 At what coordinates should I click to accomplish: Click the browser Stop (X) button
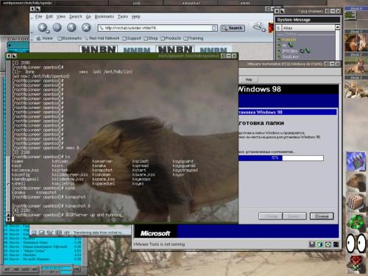pyautogui.click(x=86, y=27)
